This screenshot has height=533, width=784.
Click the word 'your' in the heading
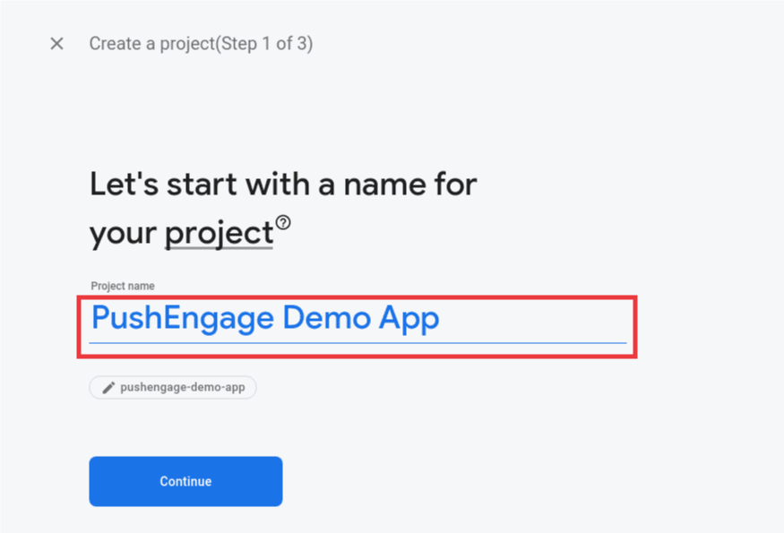(124, 234)
